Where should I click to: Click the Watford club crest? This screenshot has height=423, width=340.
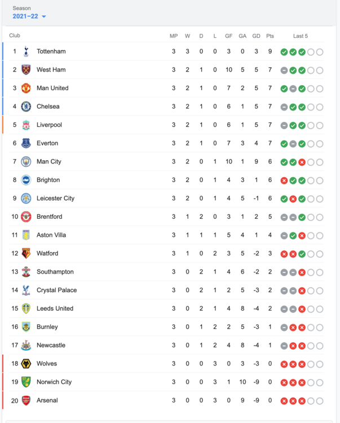pyautogui.click(x=26, y=253)
